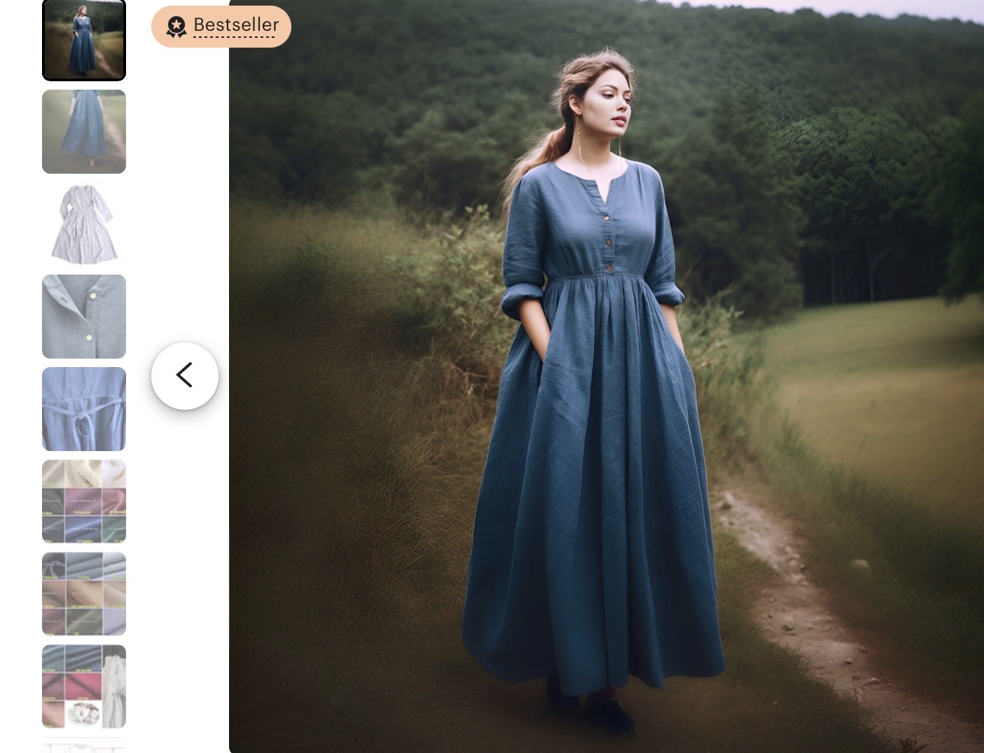Click the partially visible last thumbnail
This screenshot has width=984, height=753.
tap(84, 745)
